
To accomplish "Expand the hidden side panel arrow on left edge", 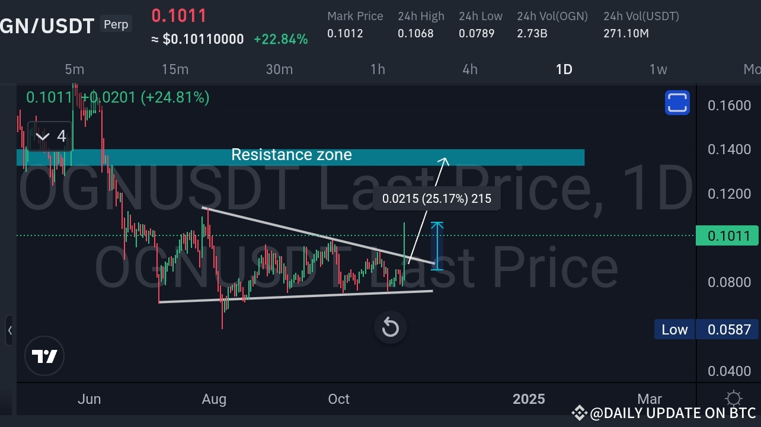I will 11,330.
